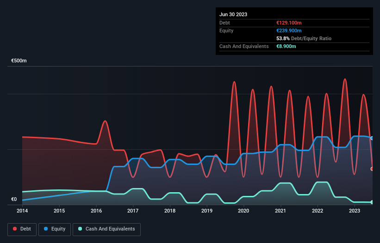
Task: Toggle the Debt series legend button
Action: [x=22, y=229]
